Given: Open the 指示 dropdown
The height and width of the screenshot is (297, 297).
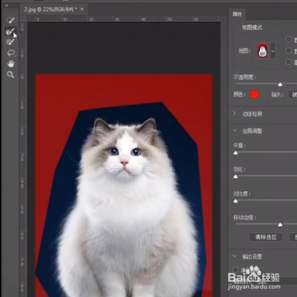Looking at the screenshot, I should tap(293, 95).
